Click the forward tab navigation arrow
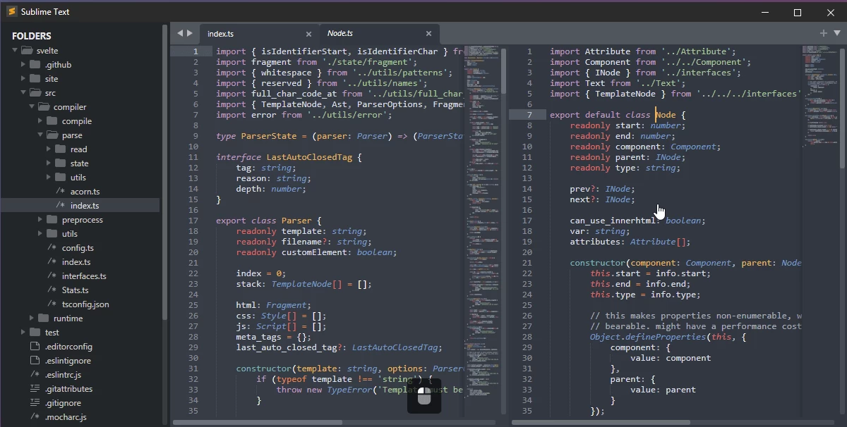The height and width of the screenshot is (427, 847). [x=189, y=33]
